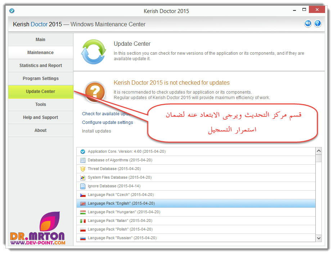Click the Hungarian flag icon
Image resolution: width=333 pixels, height=254 pixels.
[83, 212]
